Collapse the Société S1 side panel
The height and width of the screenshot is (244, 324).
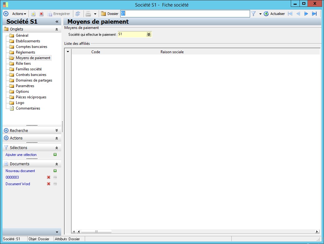point(57,21)
